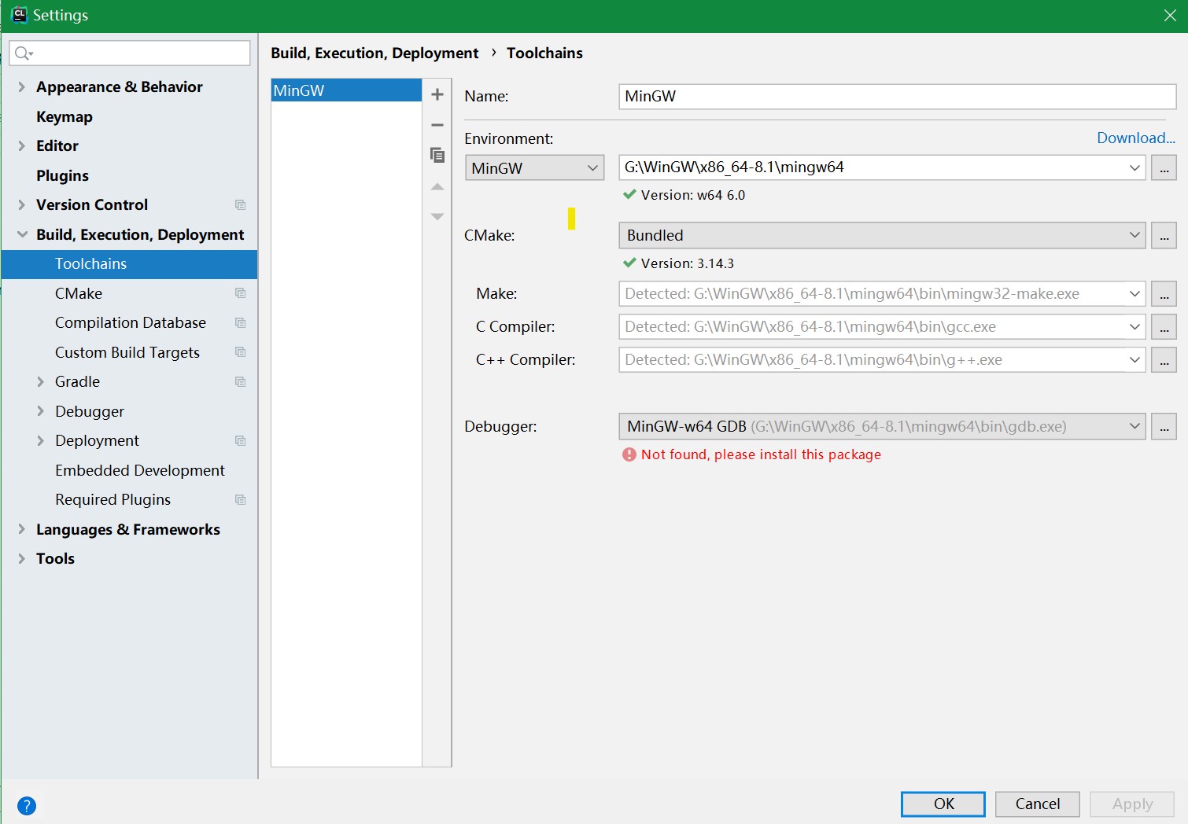
Task: Click Build, Execution, Deployment breadcrumb
Action: pos(374,53)
